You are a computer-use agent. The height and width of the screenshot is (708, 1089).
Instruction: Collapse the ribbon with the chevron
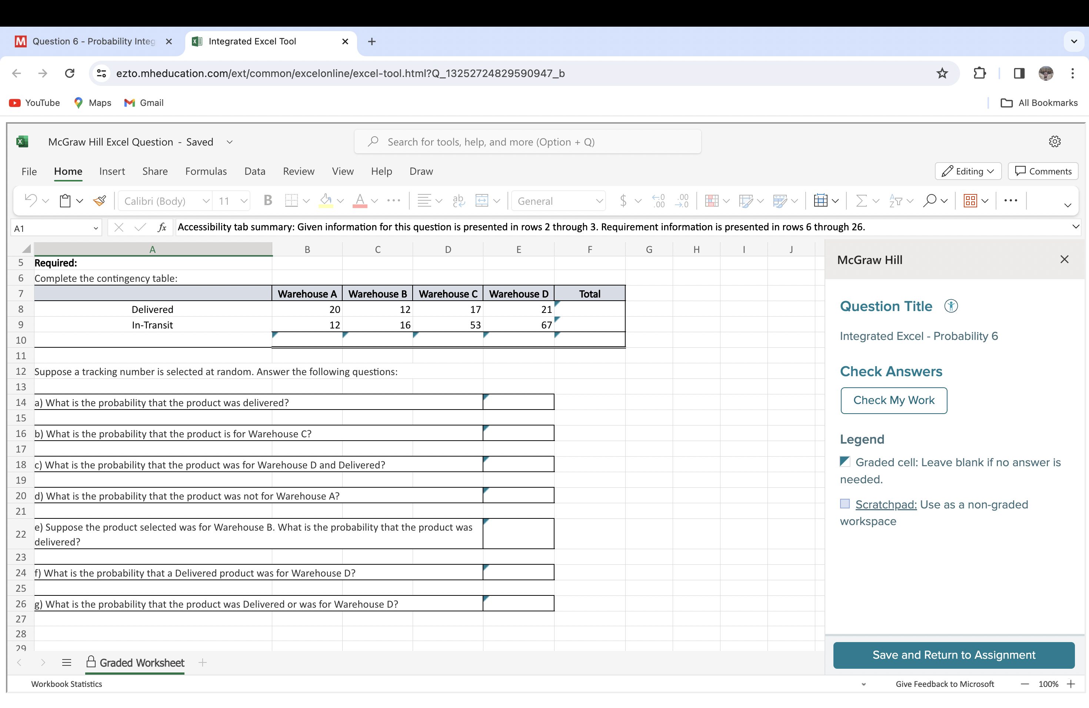point(1068,205)
